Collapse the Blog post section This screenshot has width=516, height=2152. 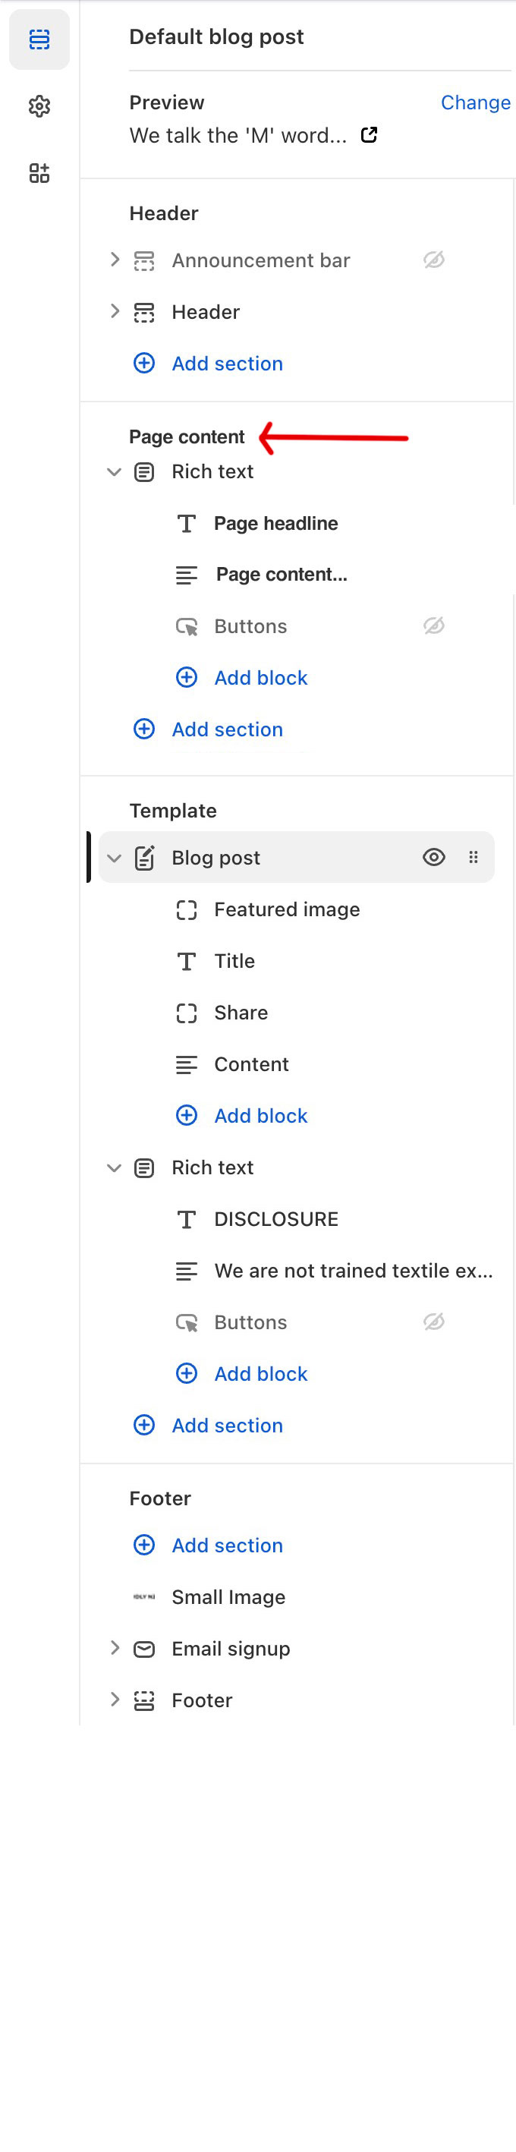115,857
